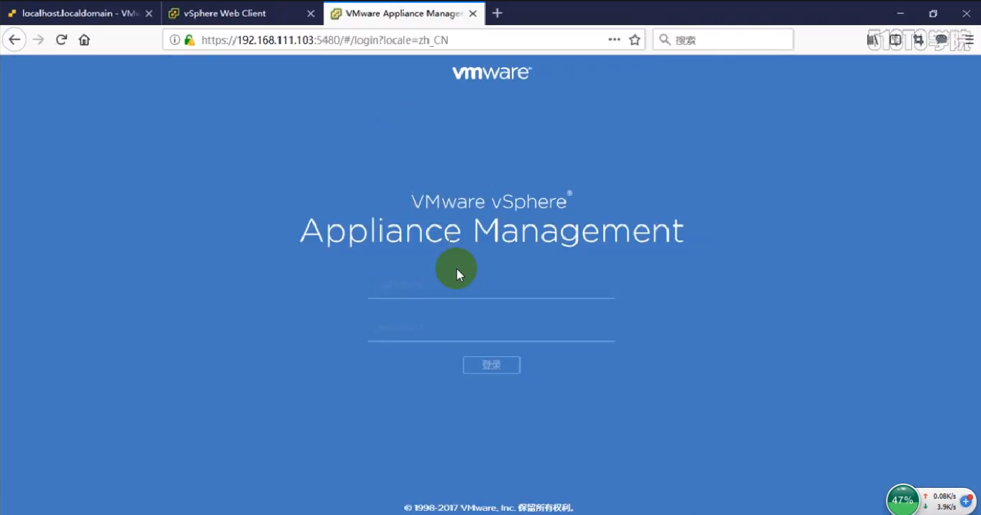Screen dimensions: 981x515
Task: Open a new browser tab
Action: click(497, 13)
